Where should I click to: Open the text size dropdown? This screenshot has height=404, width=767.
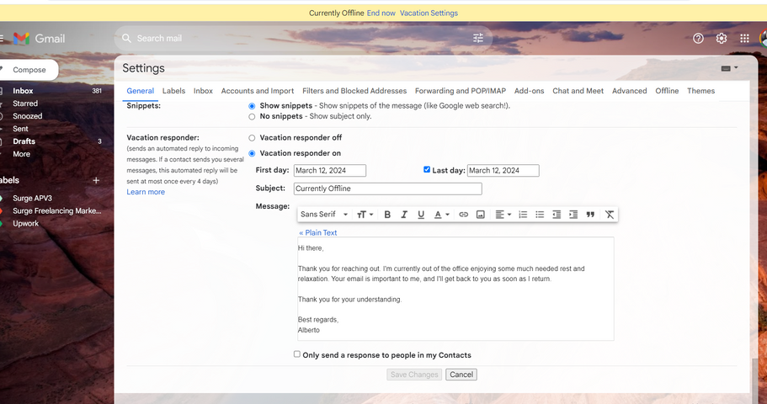click(365, 215)
